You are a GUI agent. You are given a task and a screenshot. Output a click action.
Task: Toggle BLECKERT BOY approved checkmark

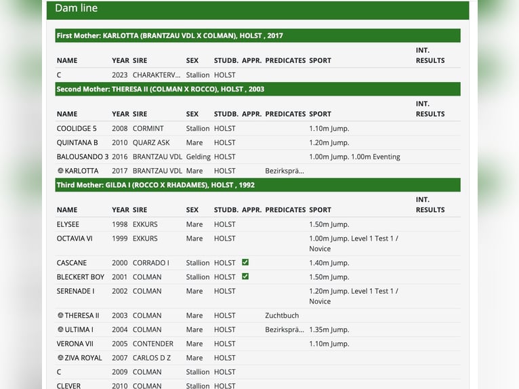pyautogui.click(x=245, y=277)
